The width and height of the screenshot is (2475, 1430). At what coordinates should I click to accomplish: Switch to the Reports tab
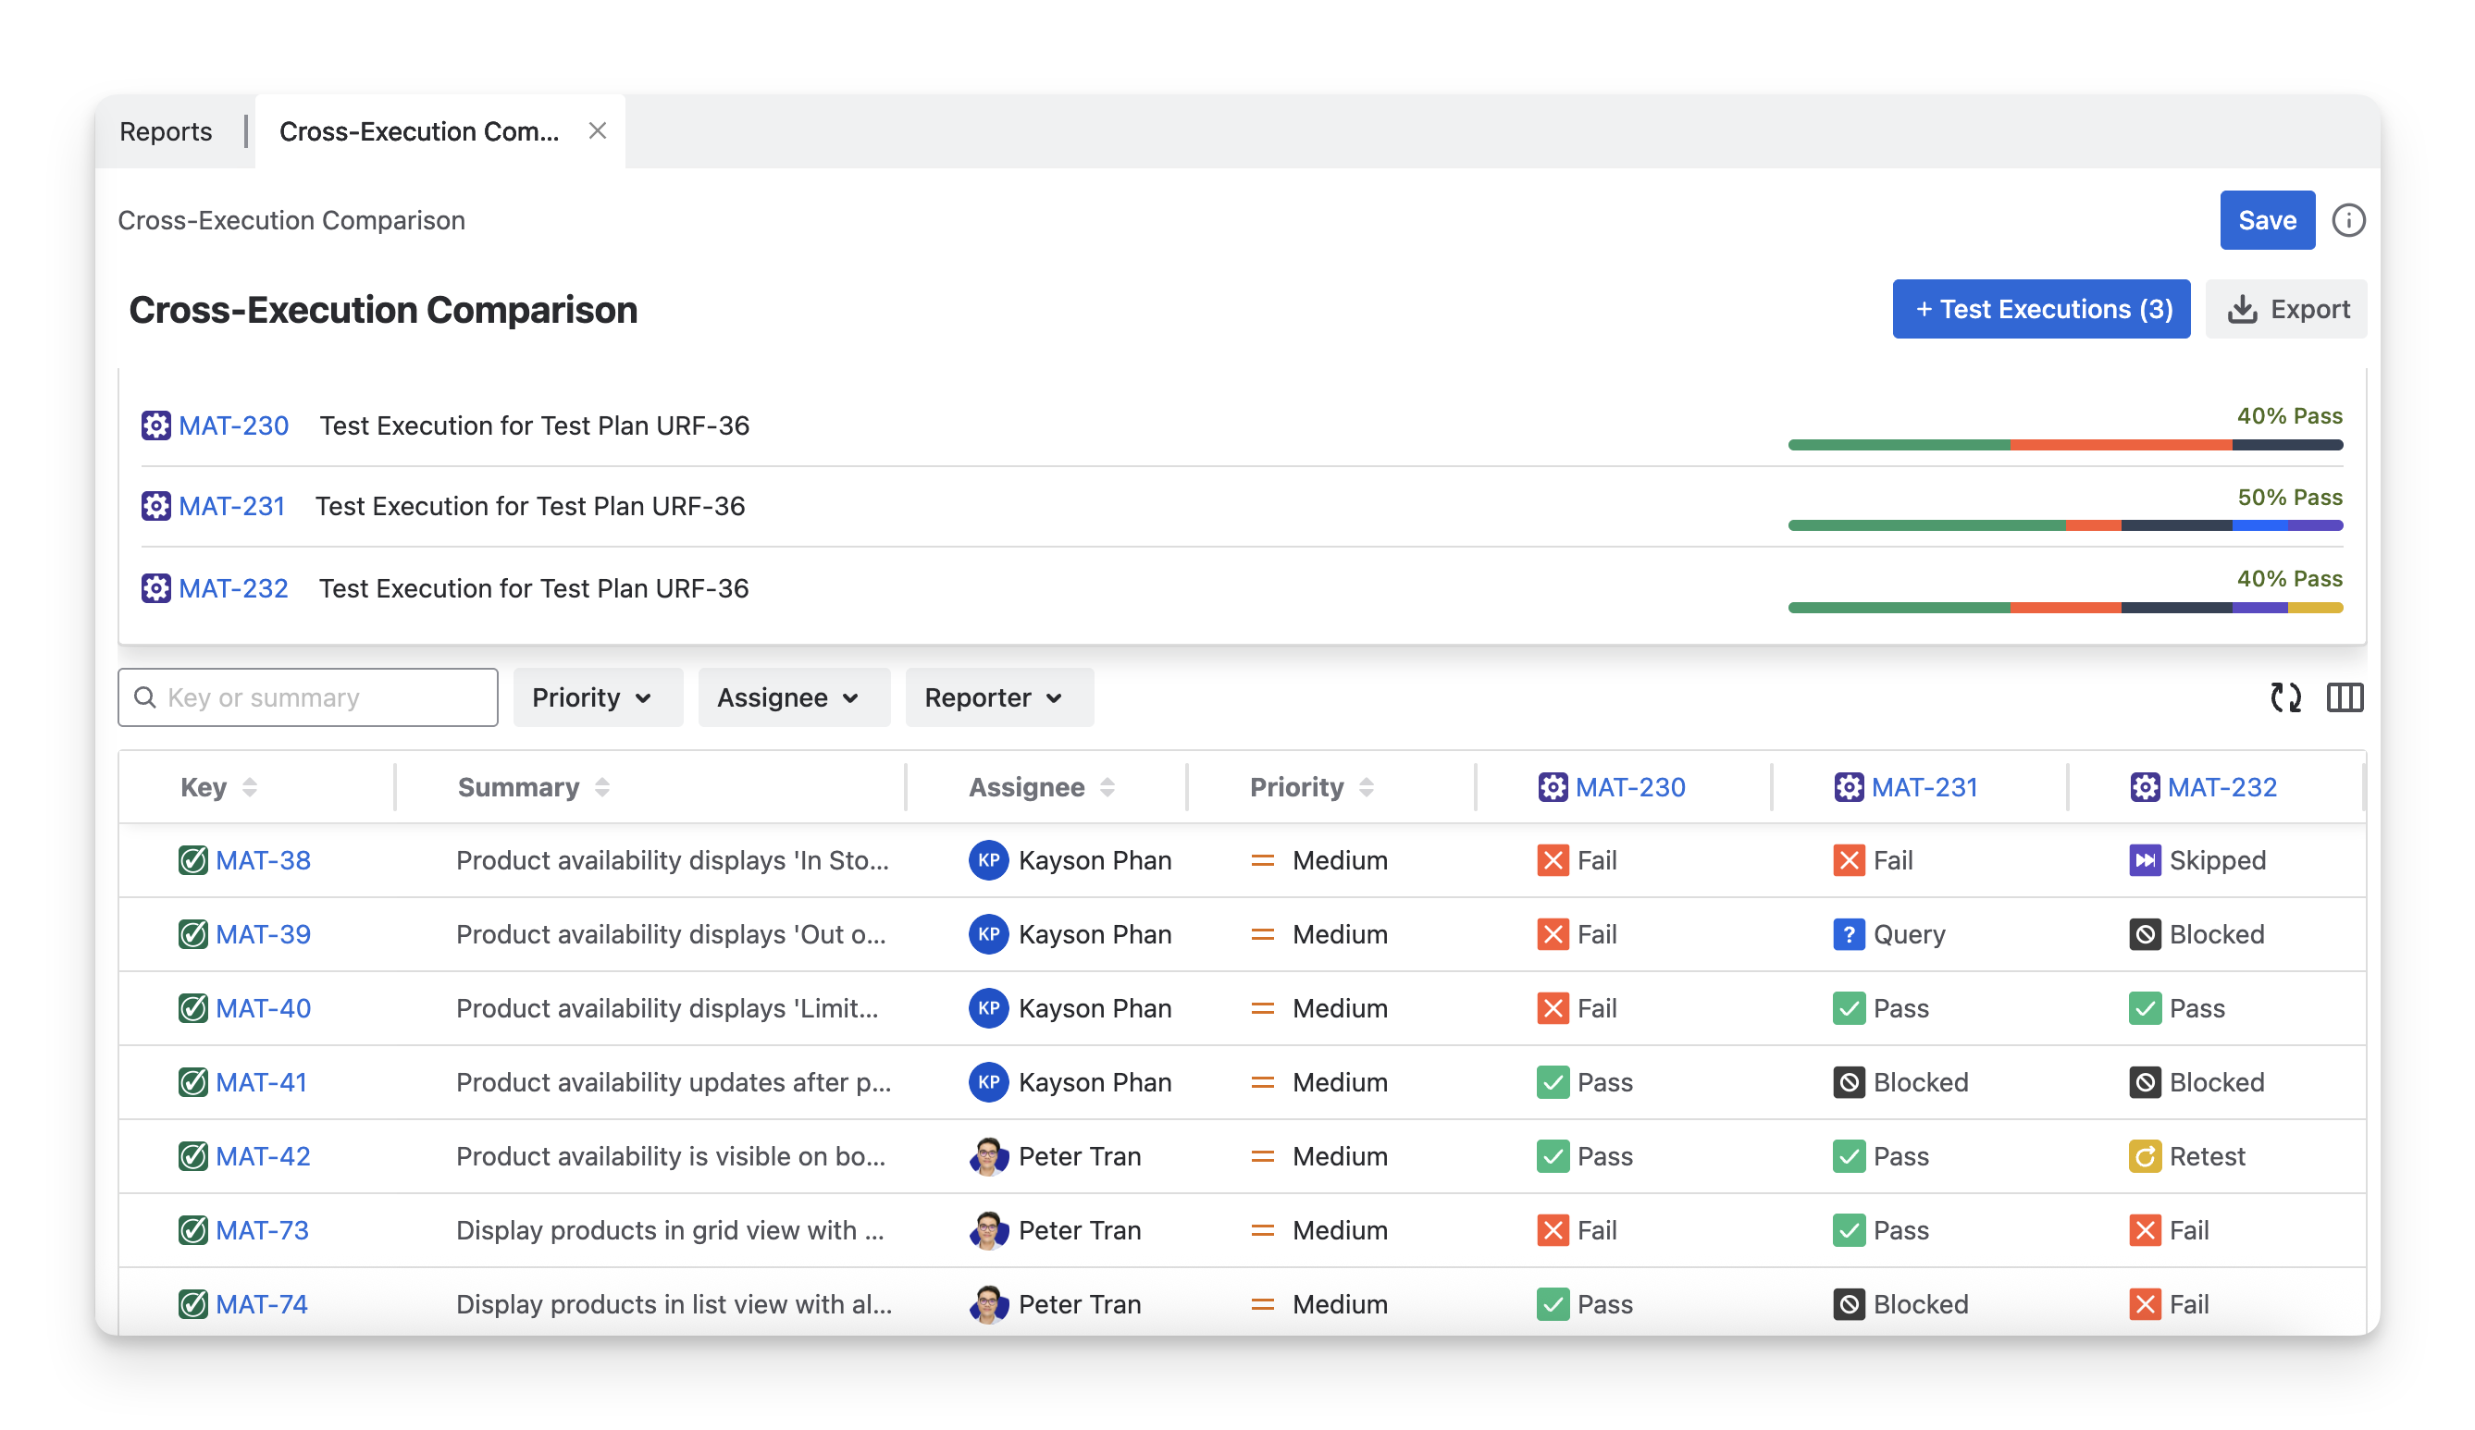(x=165, y=131)
